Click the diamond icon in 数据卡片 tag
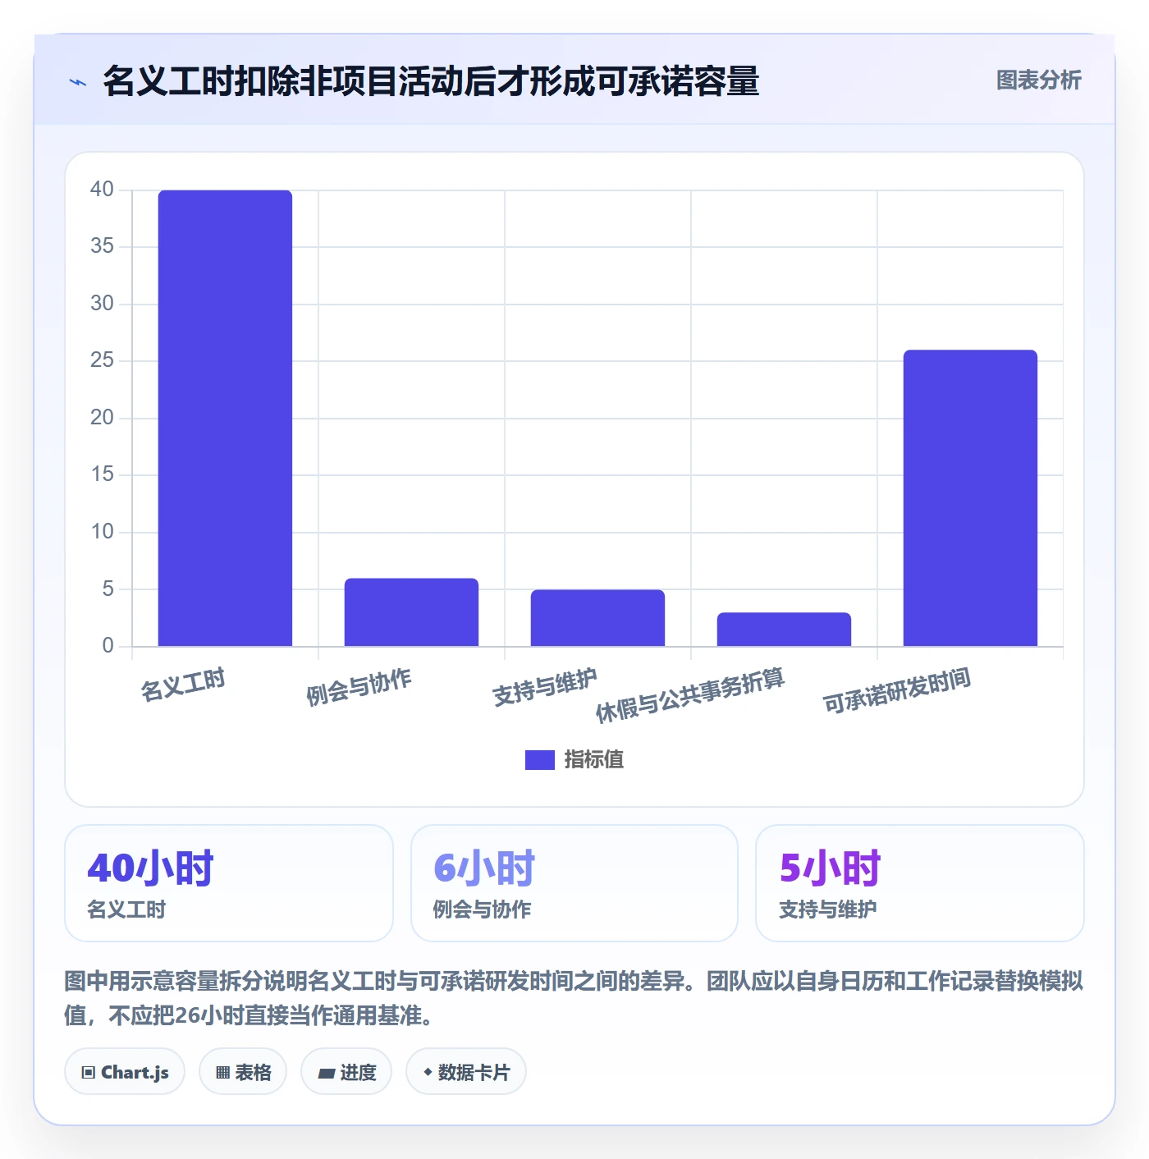1149x1159 pixels. (428, 1072)
